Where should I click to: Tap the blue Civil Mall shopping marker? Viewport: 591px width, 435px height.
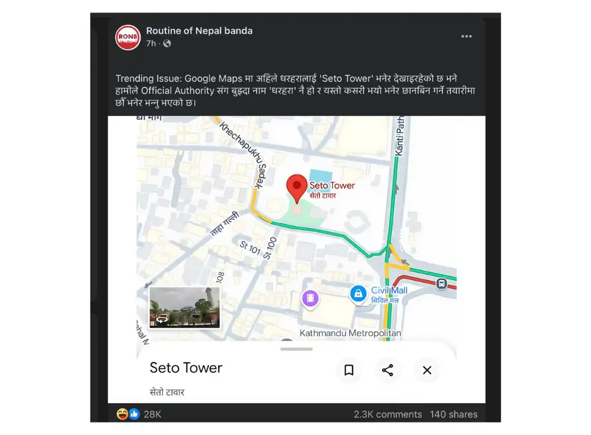pyautogui.click(x=358, y=294)
